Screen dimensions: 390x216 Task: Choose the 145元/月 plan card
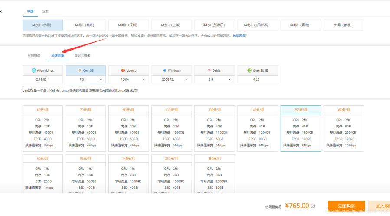(128, 174)
